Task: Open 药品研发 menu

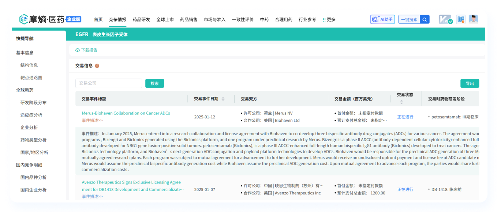Action: pyautogui.click(x=141, y=20)
